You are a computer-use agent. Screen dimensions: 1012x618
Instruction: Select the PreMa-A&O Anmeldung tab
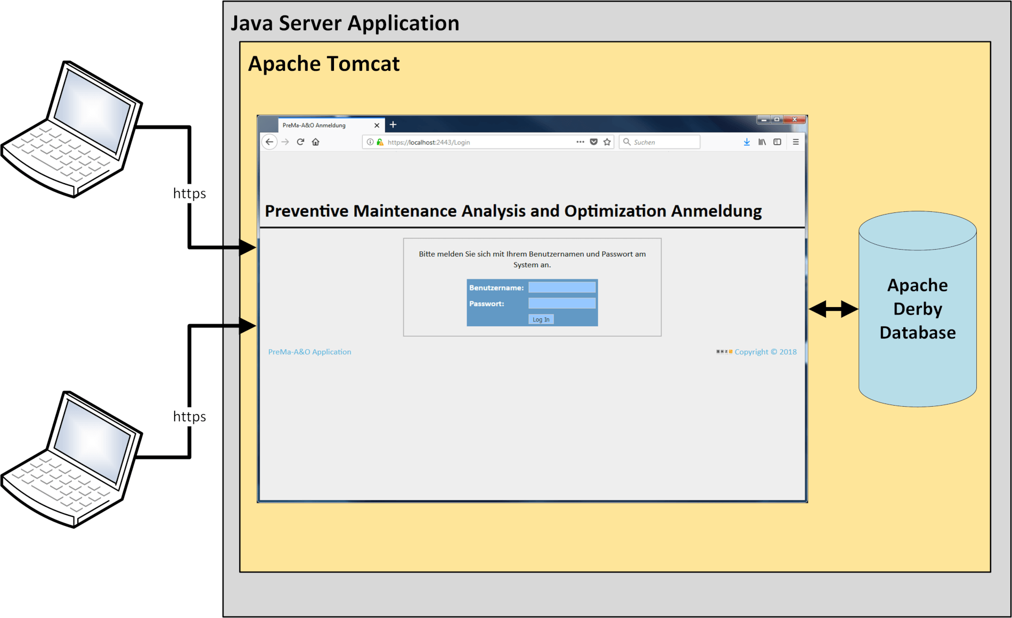click(x=331, y=125)
